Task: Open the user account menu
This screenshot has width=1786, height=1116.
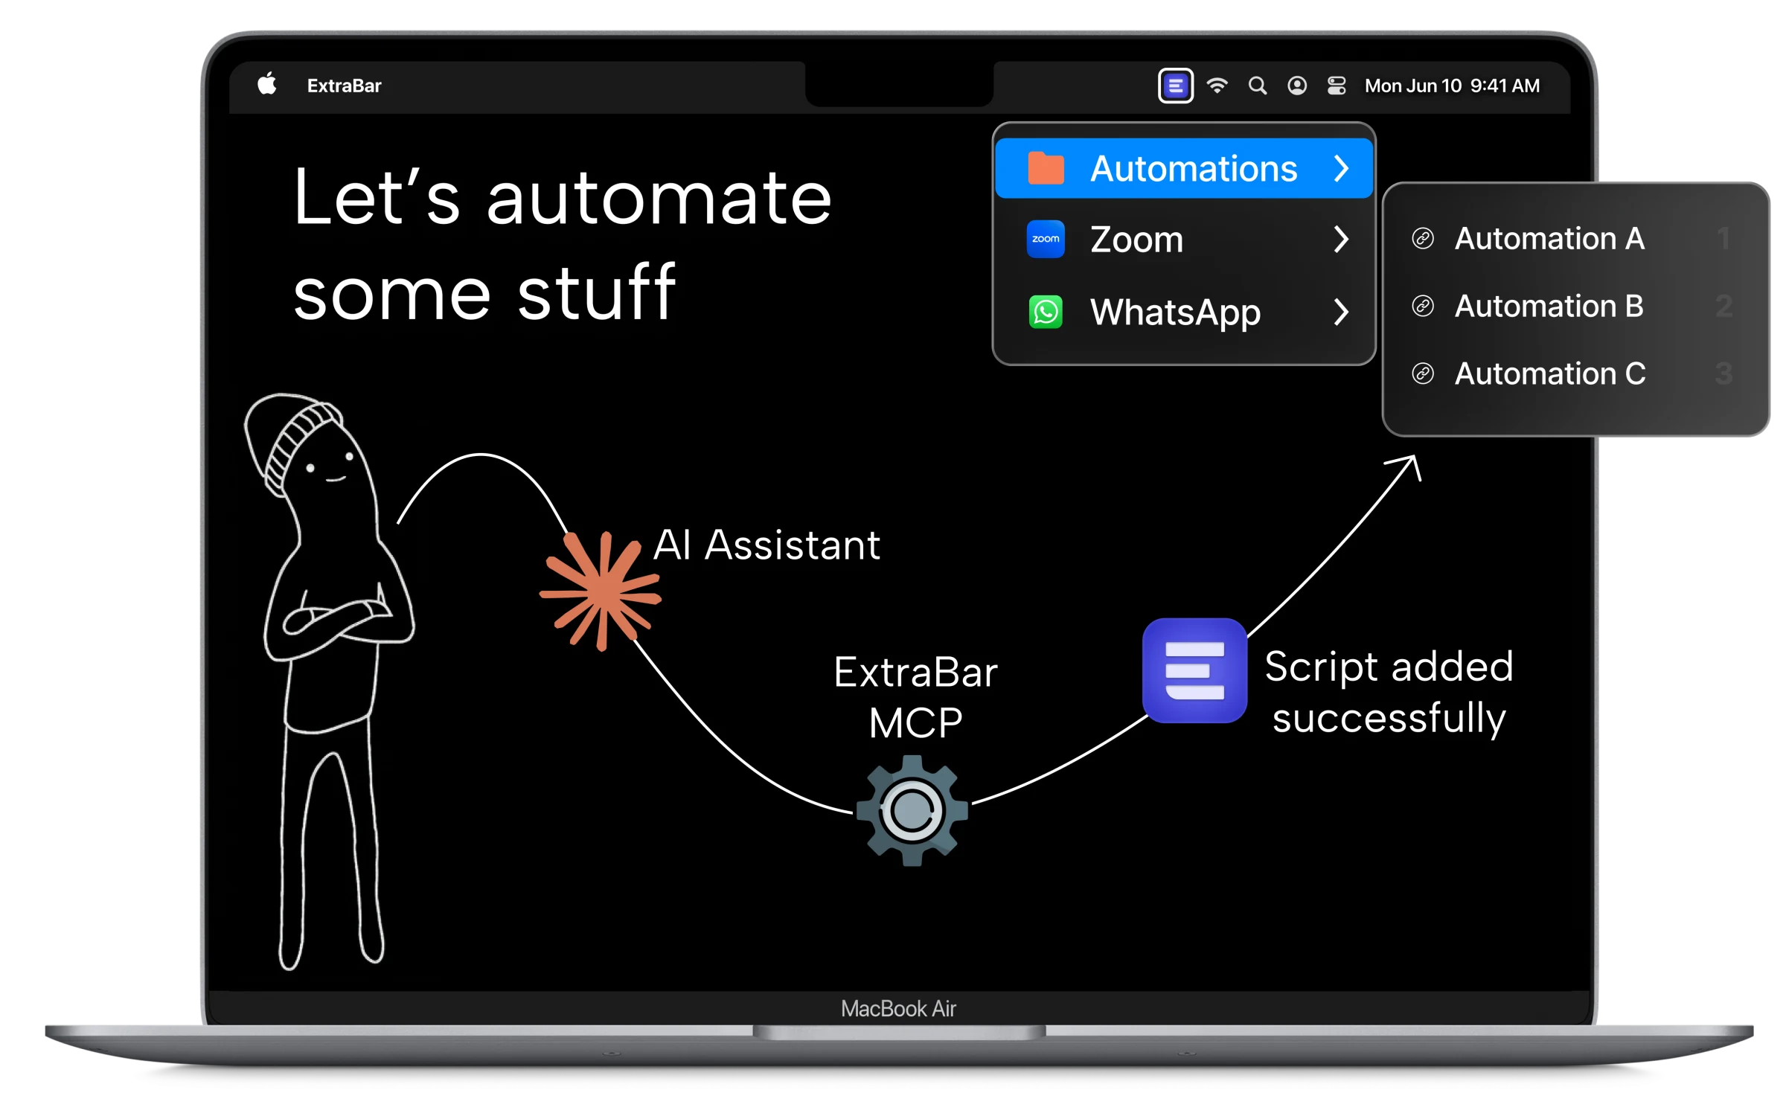Action: (x=1296, y=86)
